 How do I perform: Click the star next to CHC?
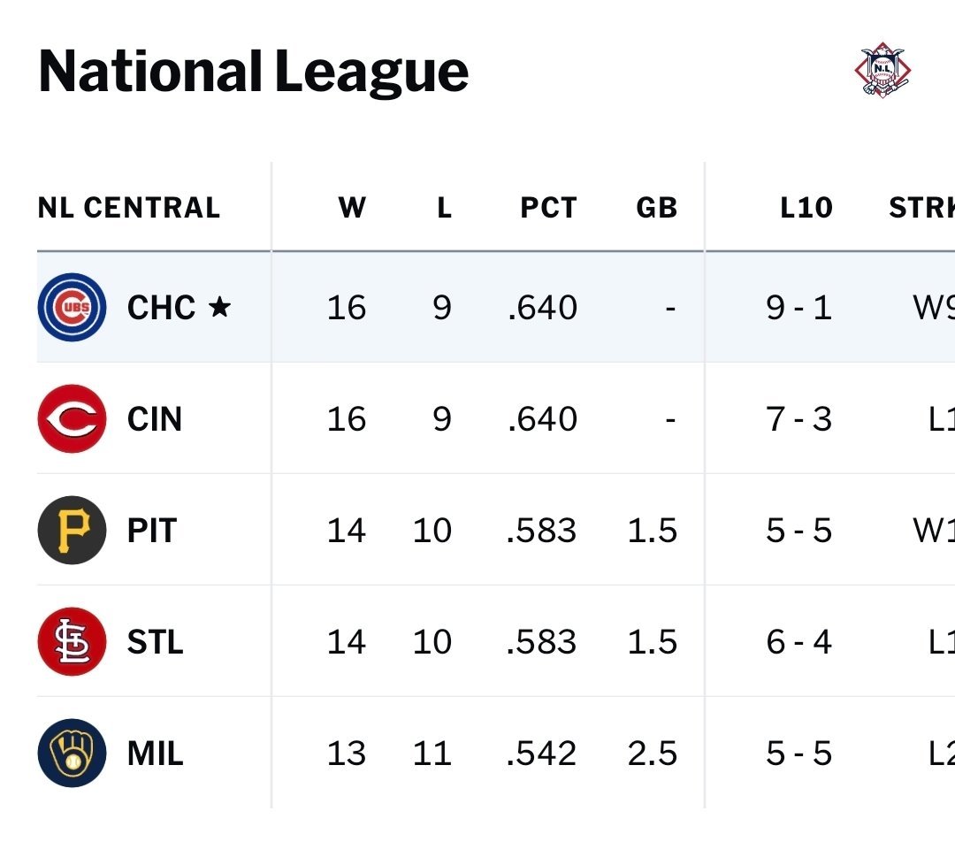click(x=219, y=307)
